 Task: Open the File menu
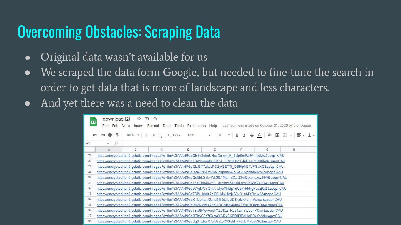pyautogui.click(x=105, y=126)
